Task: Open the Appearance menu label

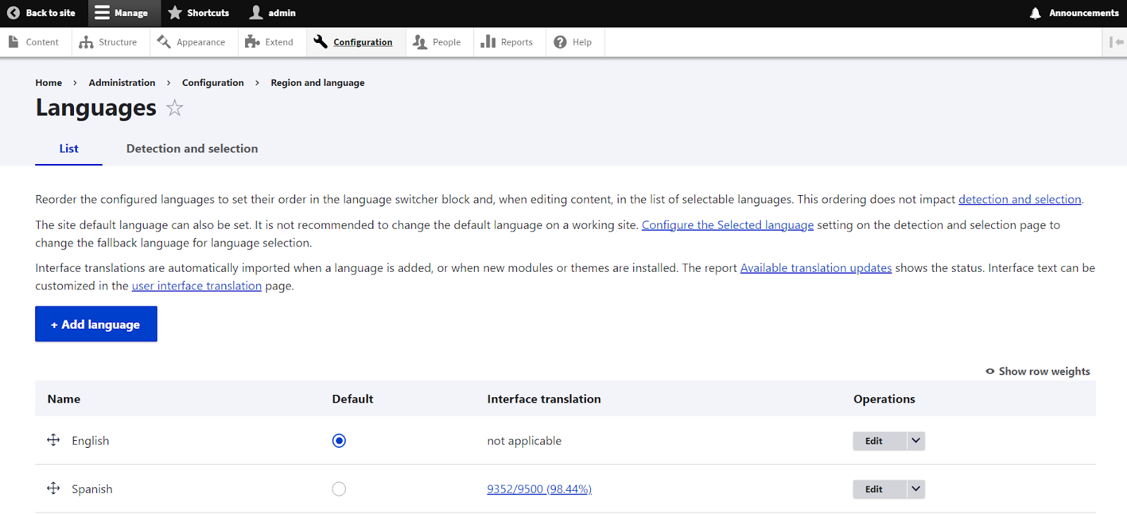Action: pos(201,42)
